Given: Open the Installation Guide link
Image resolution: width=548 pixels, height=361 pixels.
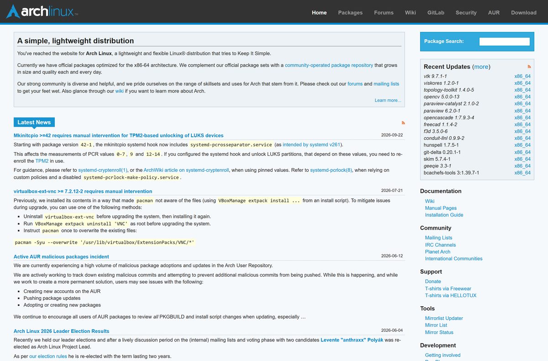Looking at the screenshot, I should click(x=444, y=215).
